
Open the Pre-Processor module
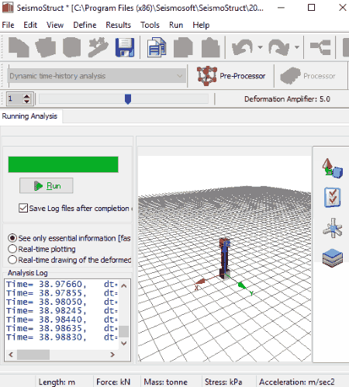(231, 76)
